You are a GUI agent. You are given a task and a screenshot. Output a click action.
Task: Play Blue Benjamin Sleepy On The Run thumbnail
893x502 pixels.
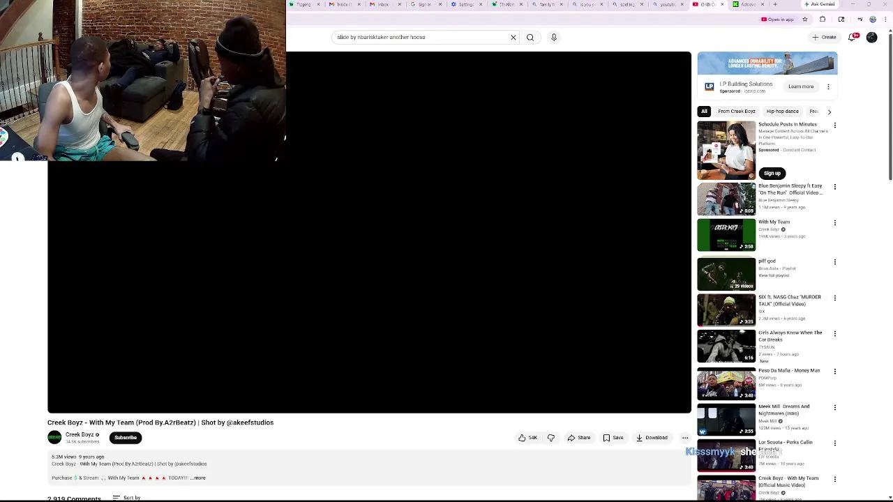click(726, 199)
